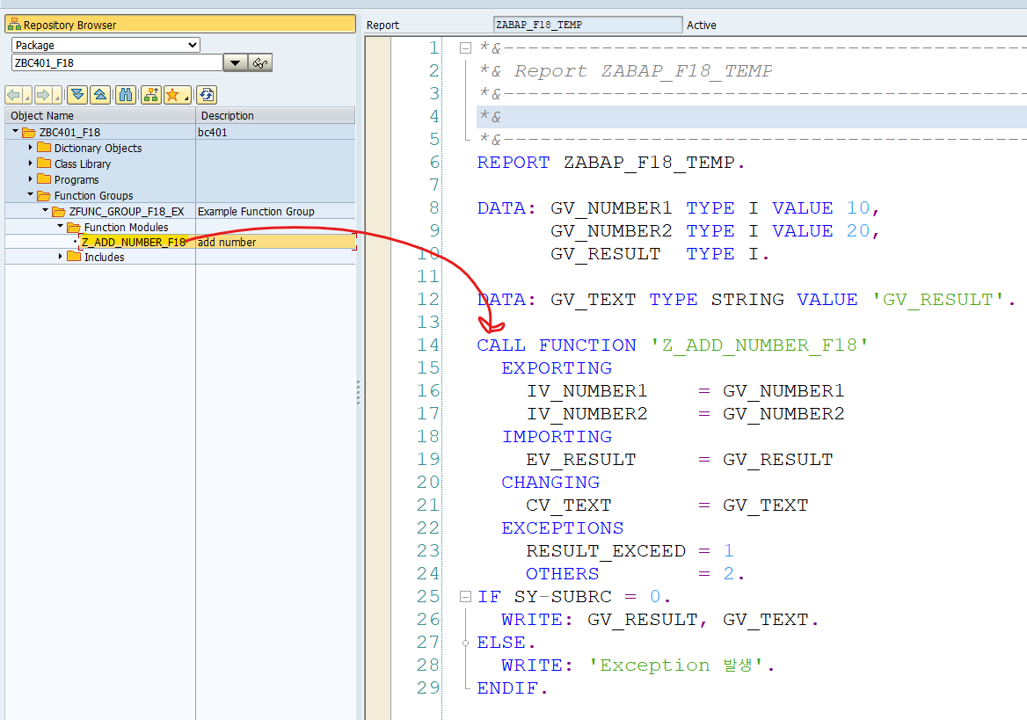The width and height of the screenshot is (1027, 720).
Task: Click the ENDIF keyword on line 29
Action: point(507,687)
